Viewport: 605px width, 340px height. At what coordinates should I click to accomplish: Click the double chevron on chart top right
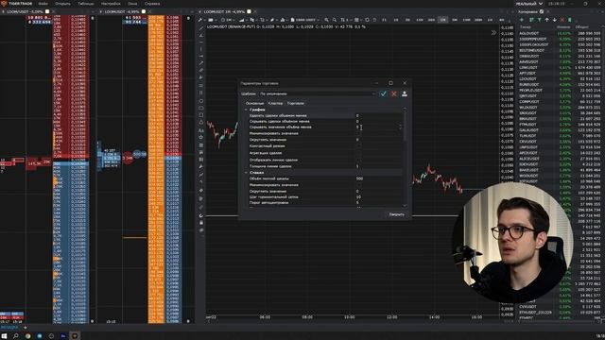point(493,33)
